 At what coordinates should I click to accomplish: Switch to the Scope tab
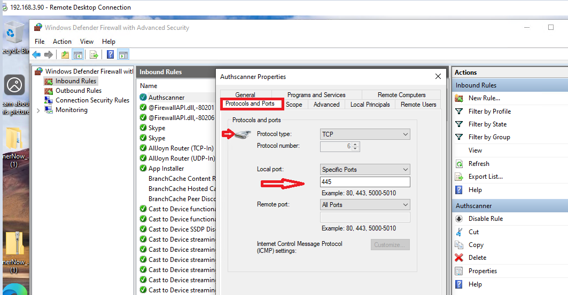coord(294,104)
